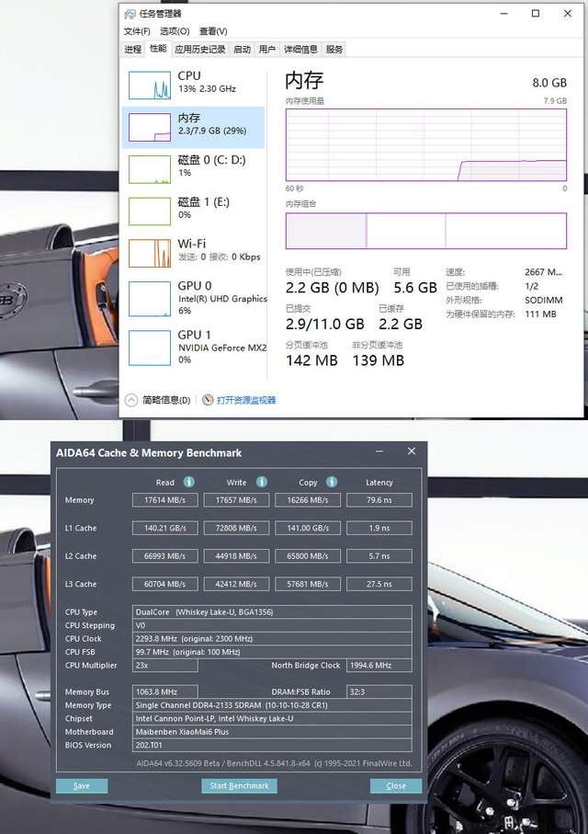588x834 pixels.
Task: Click the Memory Read value field
Action: (164, 500)
